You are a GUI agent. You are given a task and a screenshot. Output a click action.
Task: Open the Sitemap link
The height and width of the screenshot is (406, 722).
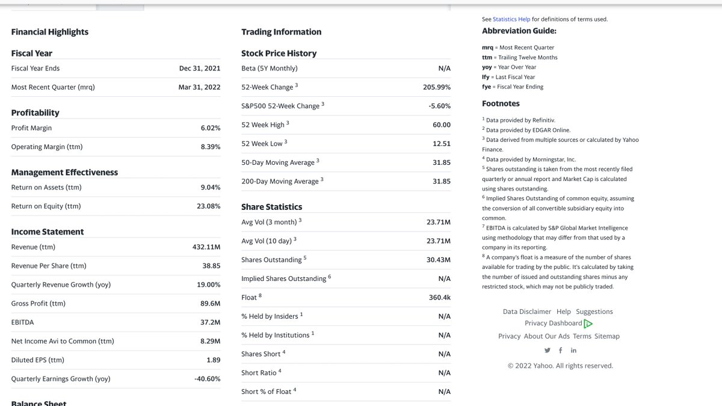(x=607, y=336)
